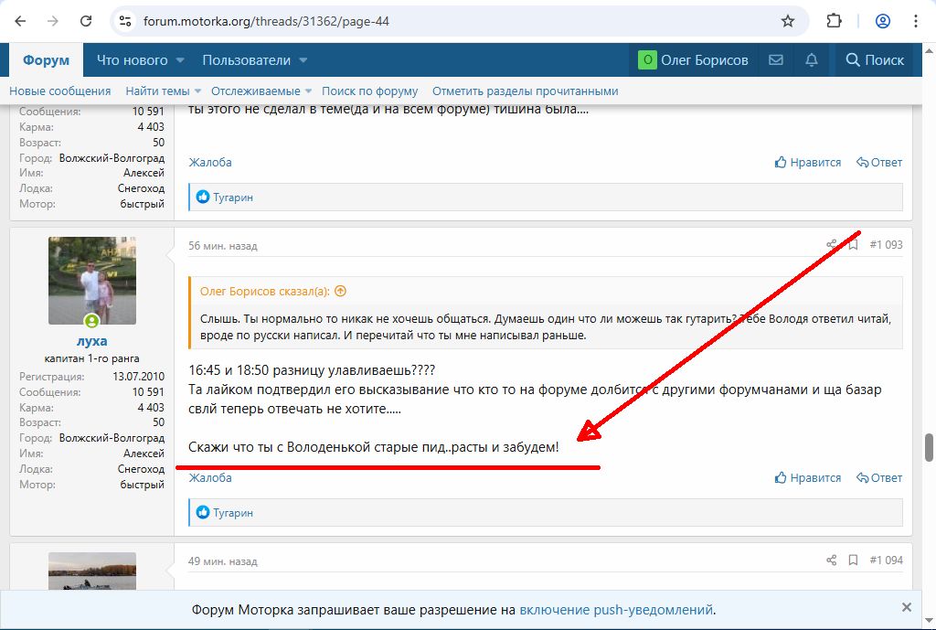Bookmark post #1 093

(x=853, y=245)
